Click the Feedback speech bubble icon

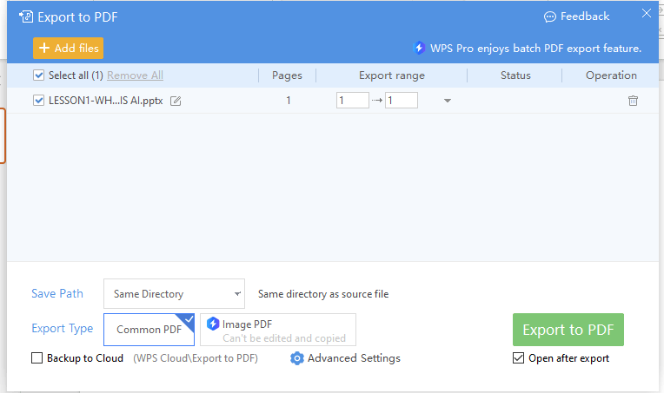click(x=549, y=16)
